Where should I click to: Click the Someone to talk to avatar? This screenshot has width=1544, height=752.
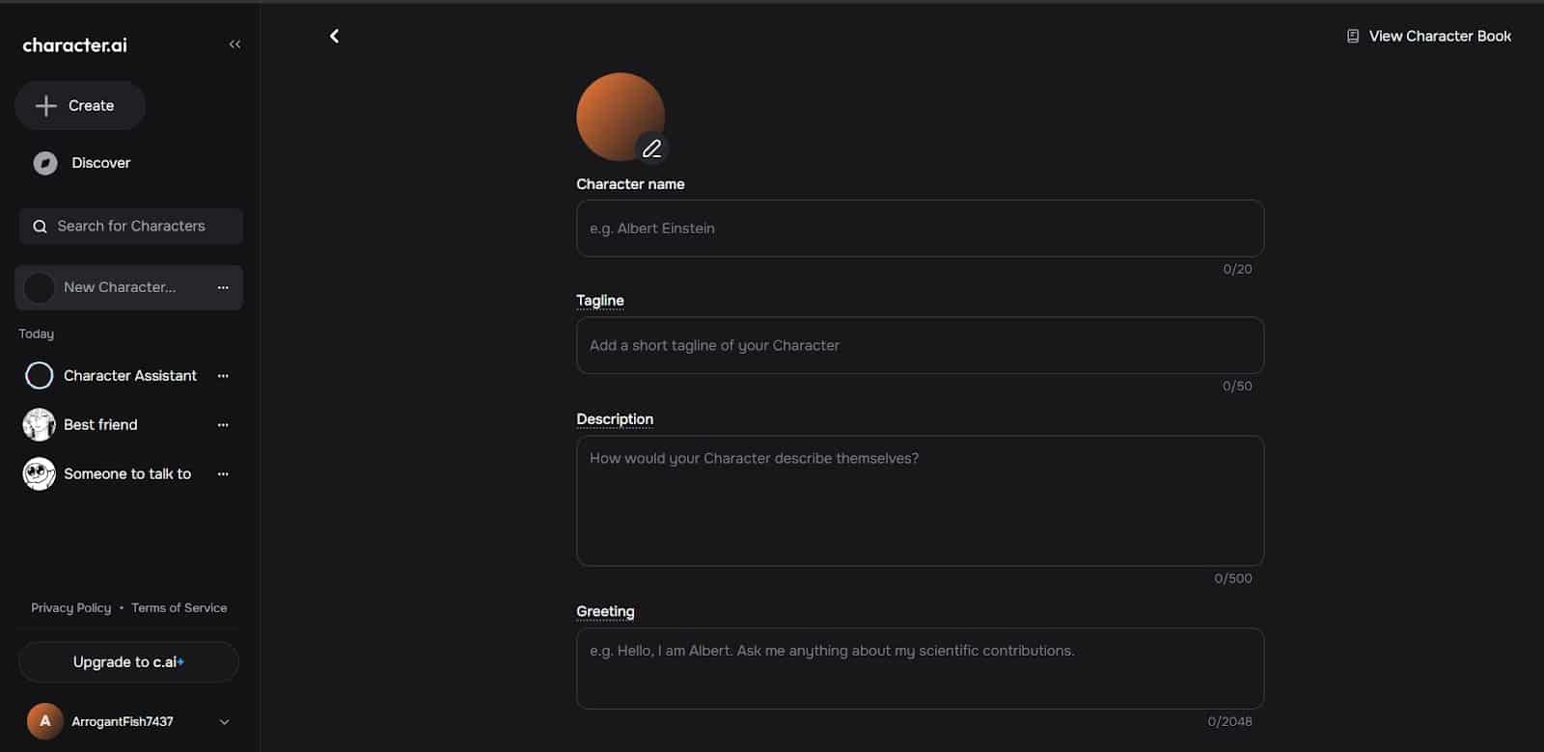(40, 473)
